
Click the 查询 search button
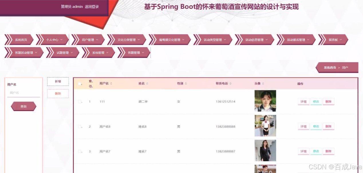(x=23, y=106)
